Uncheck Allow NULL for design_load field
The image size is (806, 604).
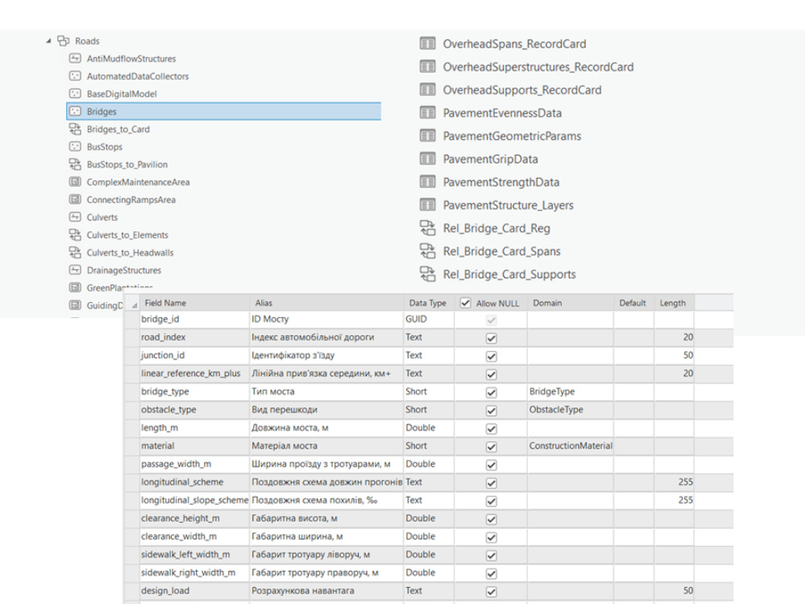pos(492,592)
